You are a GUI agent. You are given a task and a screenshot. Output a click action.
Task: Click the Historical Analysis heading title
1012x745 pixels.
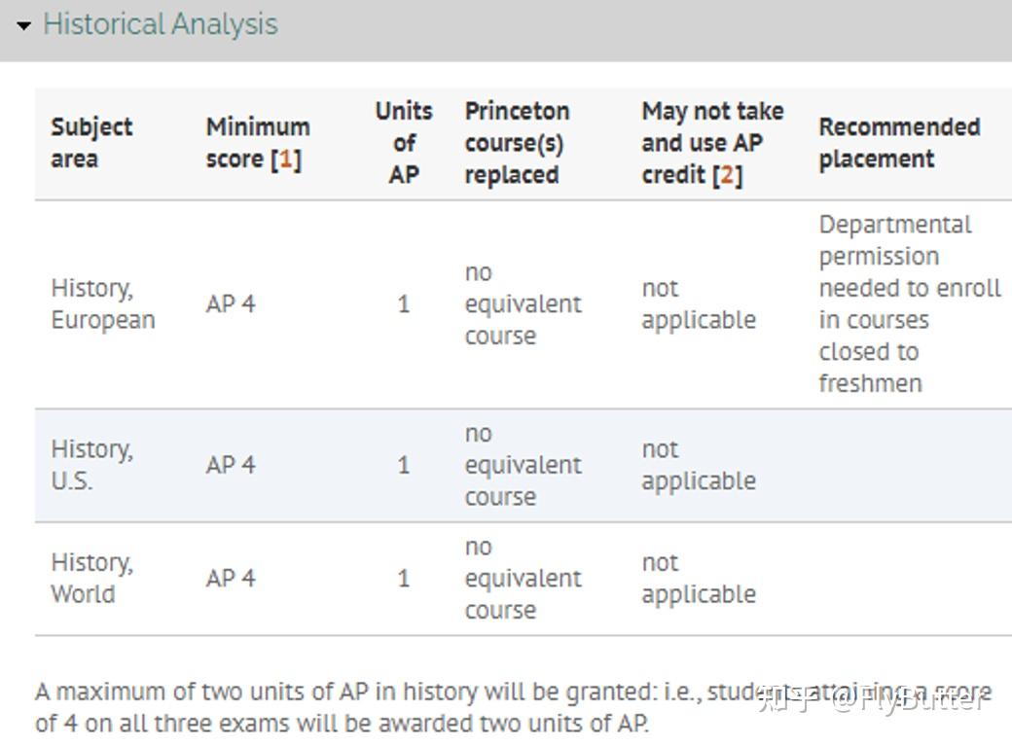(161, 24)
